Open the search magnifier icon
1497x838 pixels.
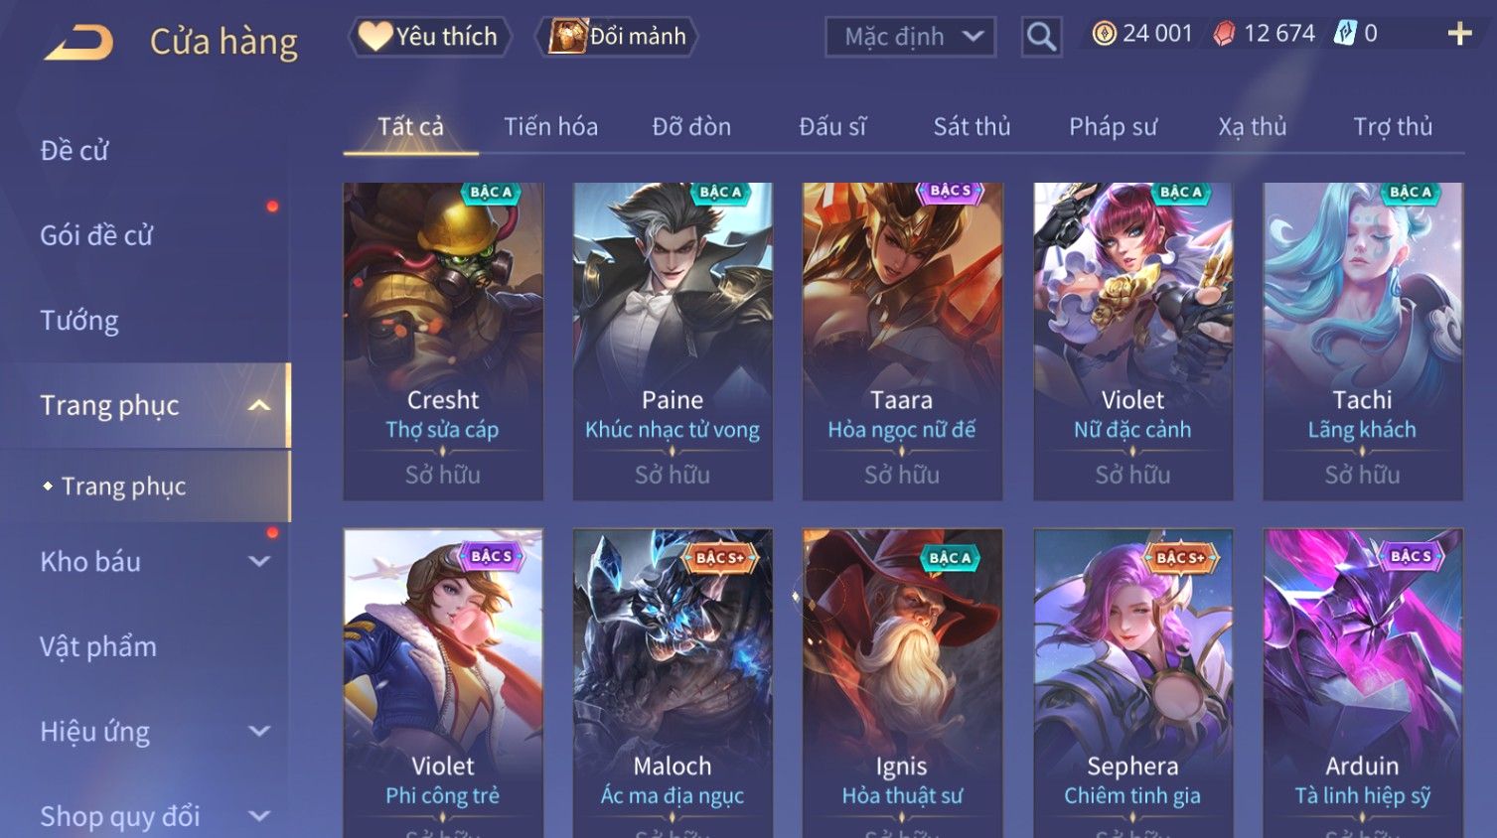1041,37
